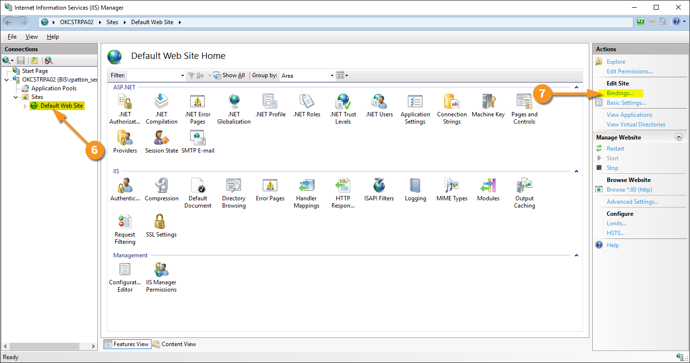Click the Bindings link
The width and height of the screenshot is (690, 363).
point(620,93)
